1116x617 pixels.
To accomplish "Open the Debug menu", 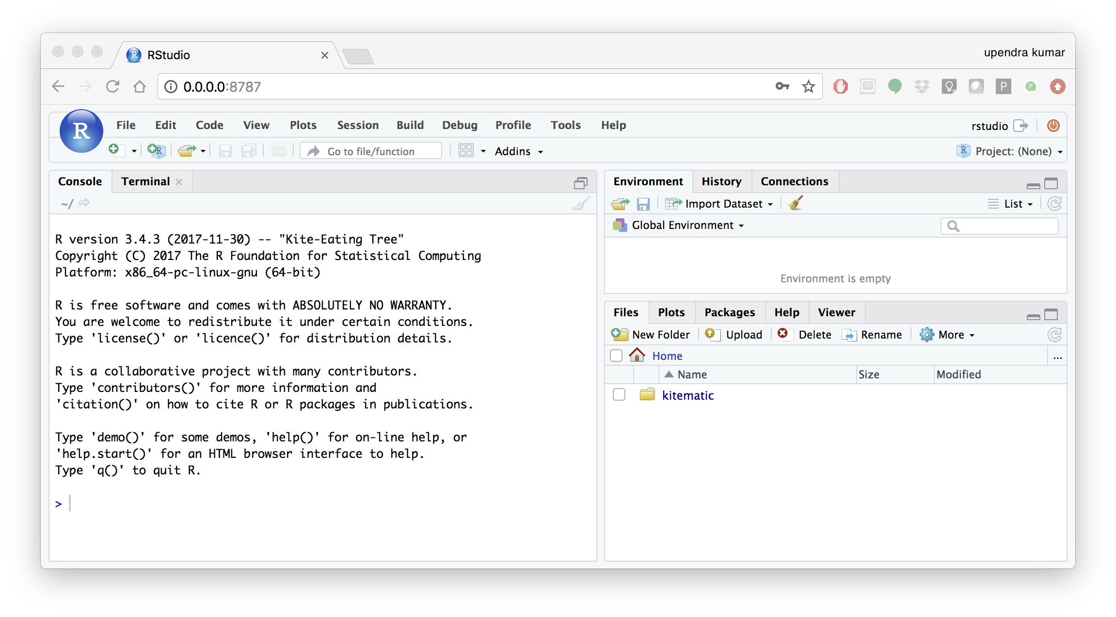I will point(460,125).
